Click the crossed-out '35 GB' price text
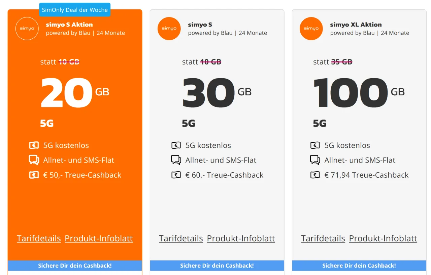The image size is (431, 275). pyautogui.click(x=341, y=61)
